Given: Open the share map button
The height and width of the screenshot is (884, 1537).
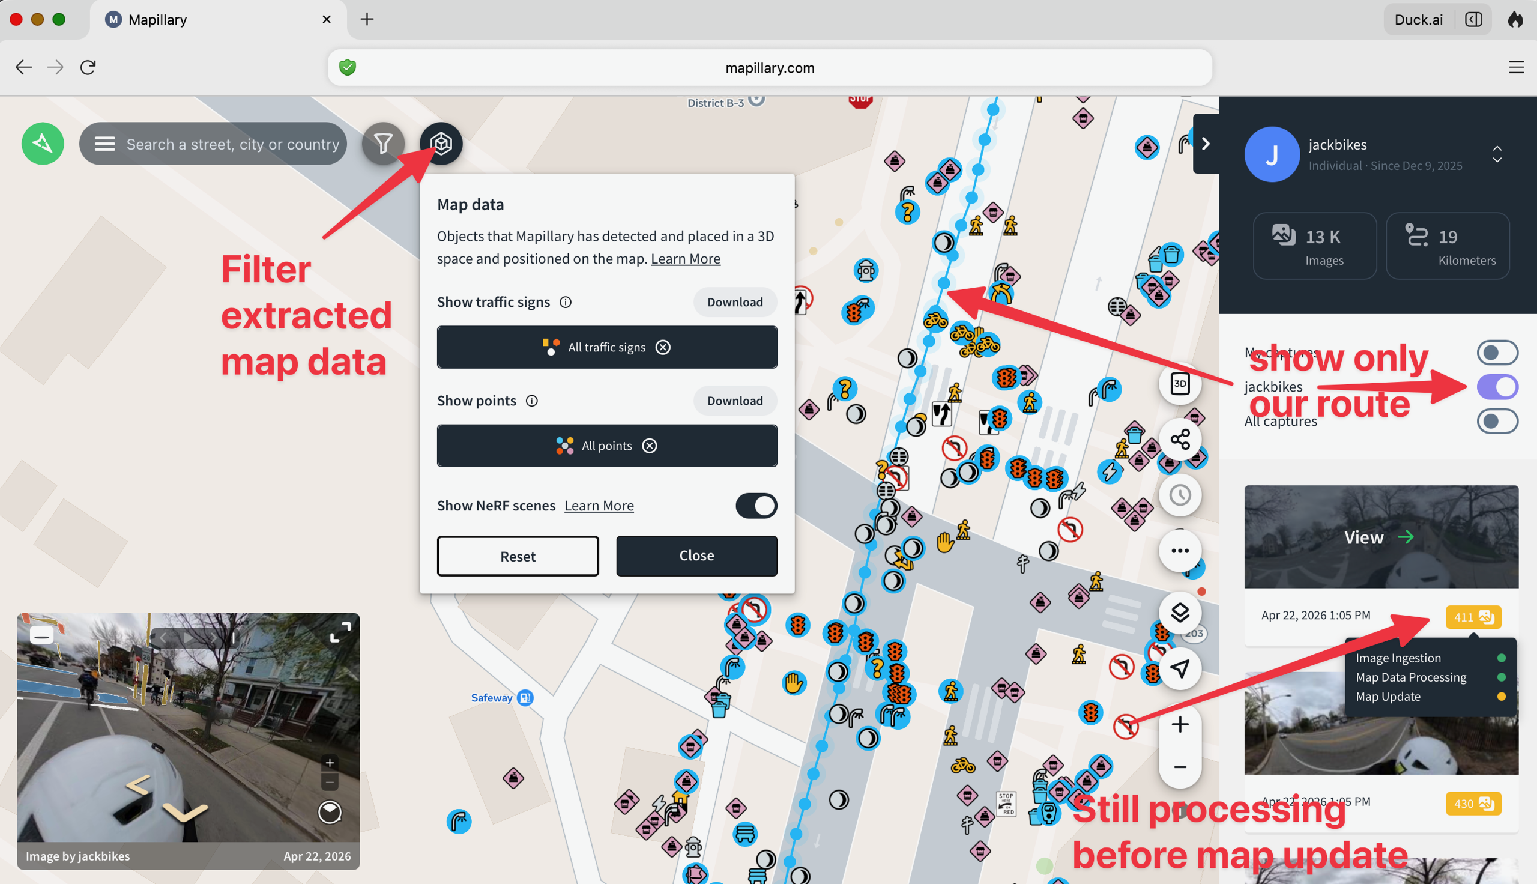Looking at the screenshot, I should point(1180,439).
